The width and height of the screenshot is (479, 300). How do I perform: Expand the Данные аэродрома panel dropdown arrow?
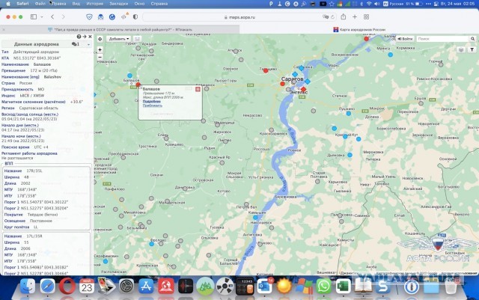coord(88,44)
